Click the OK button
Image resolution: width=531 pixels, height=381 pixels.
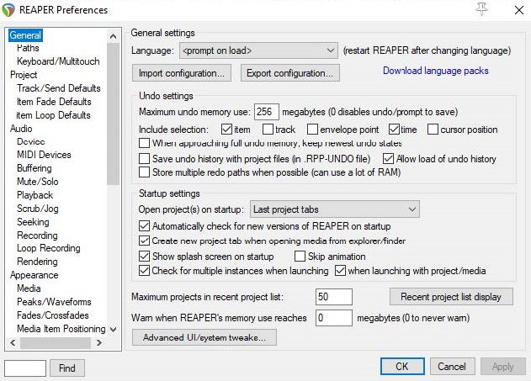click(x=402, y=367)
